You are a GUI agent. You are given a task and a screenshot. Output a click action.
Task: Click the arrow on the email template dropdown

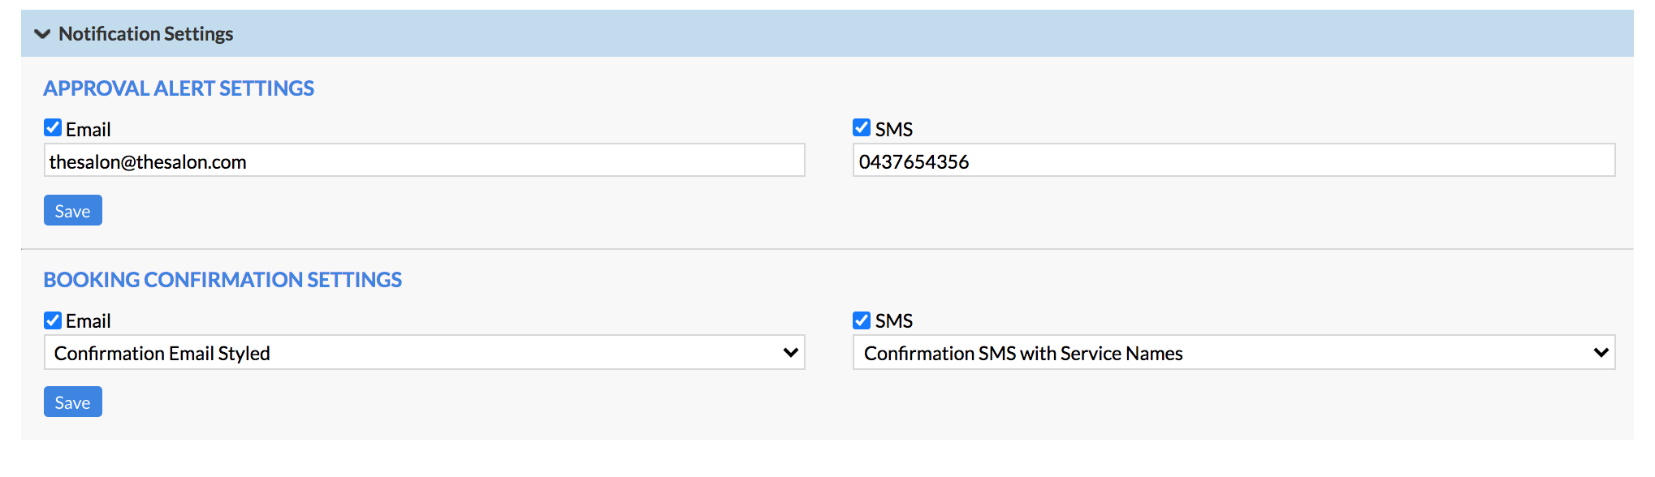790,353
